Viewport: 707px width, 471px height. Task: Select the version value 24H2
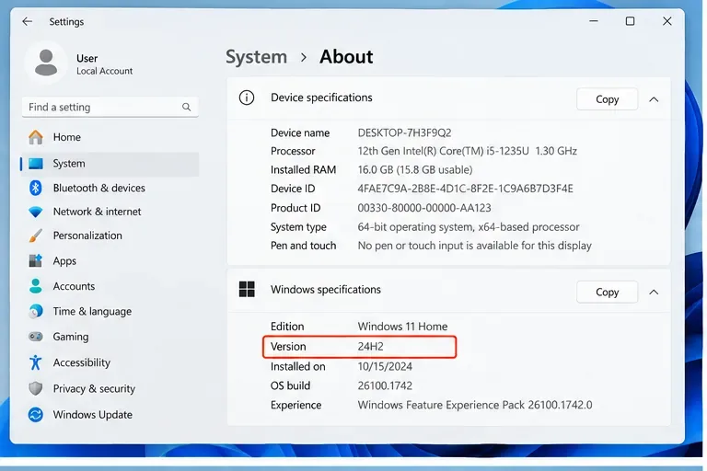pyautogui.click(x=371, y=347)
